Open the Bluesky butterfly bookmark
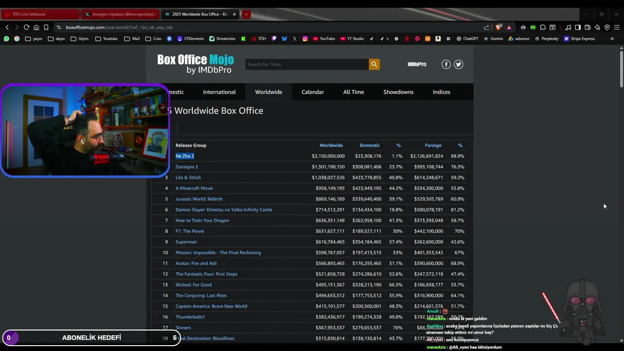Image resolution: width=624 pixels, height=351 pixels. (284, 39)
